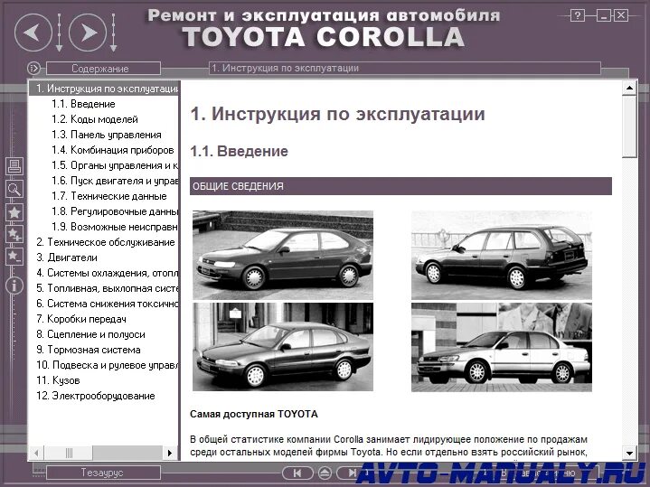
Task: Click heading 1.1. Введение in content
Action: click(x=240, y=151)
